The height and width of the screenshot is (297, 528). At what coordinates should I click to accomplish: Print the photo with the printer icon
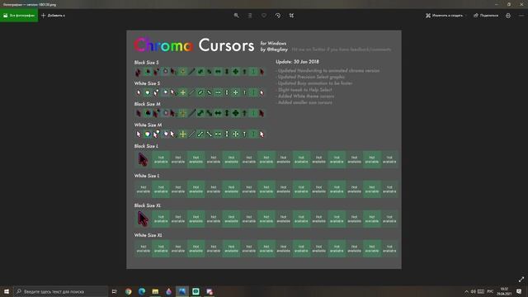pyautogui.click(x=508, y=16)
